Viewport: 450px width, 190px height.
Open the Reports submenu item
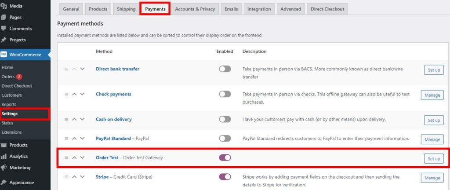pos(9,105)
